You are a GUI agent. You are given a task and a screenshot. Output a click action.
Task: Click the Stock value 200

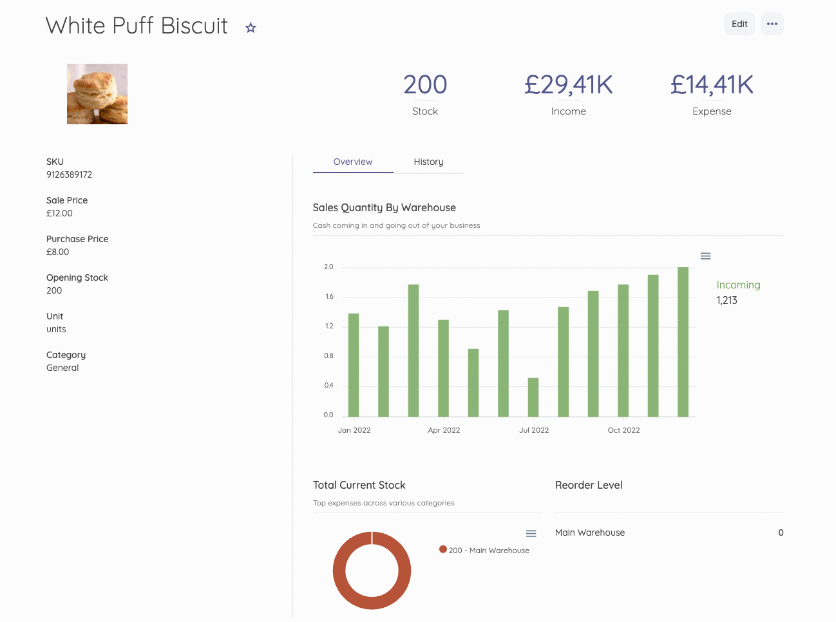tap(425, 85)
